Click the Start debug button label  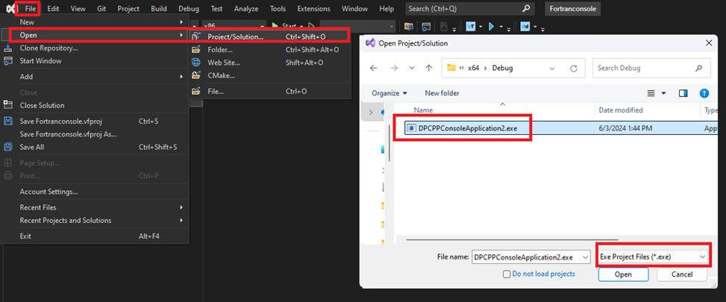click(x=289, y=26)
